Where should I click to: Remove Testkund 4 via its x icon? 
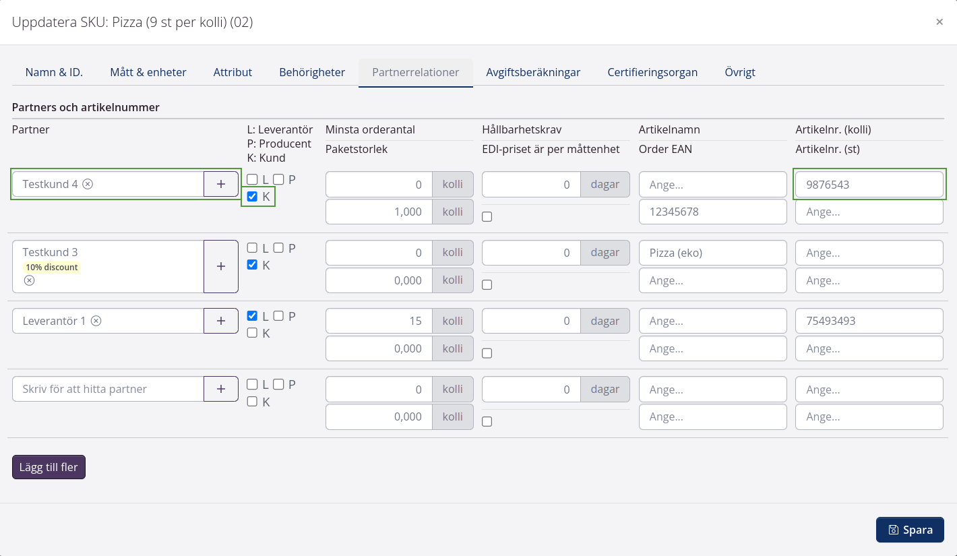pyautogui.click(x=88, y=184)
